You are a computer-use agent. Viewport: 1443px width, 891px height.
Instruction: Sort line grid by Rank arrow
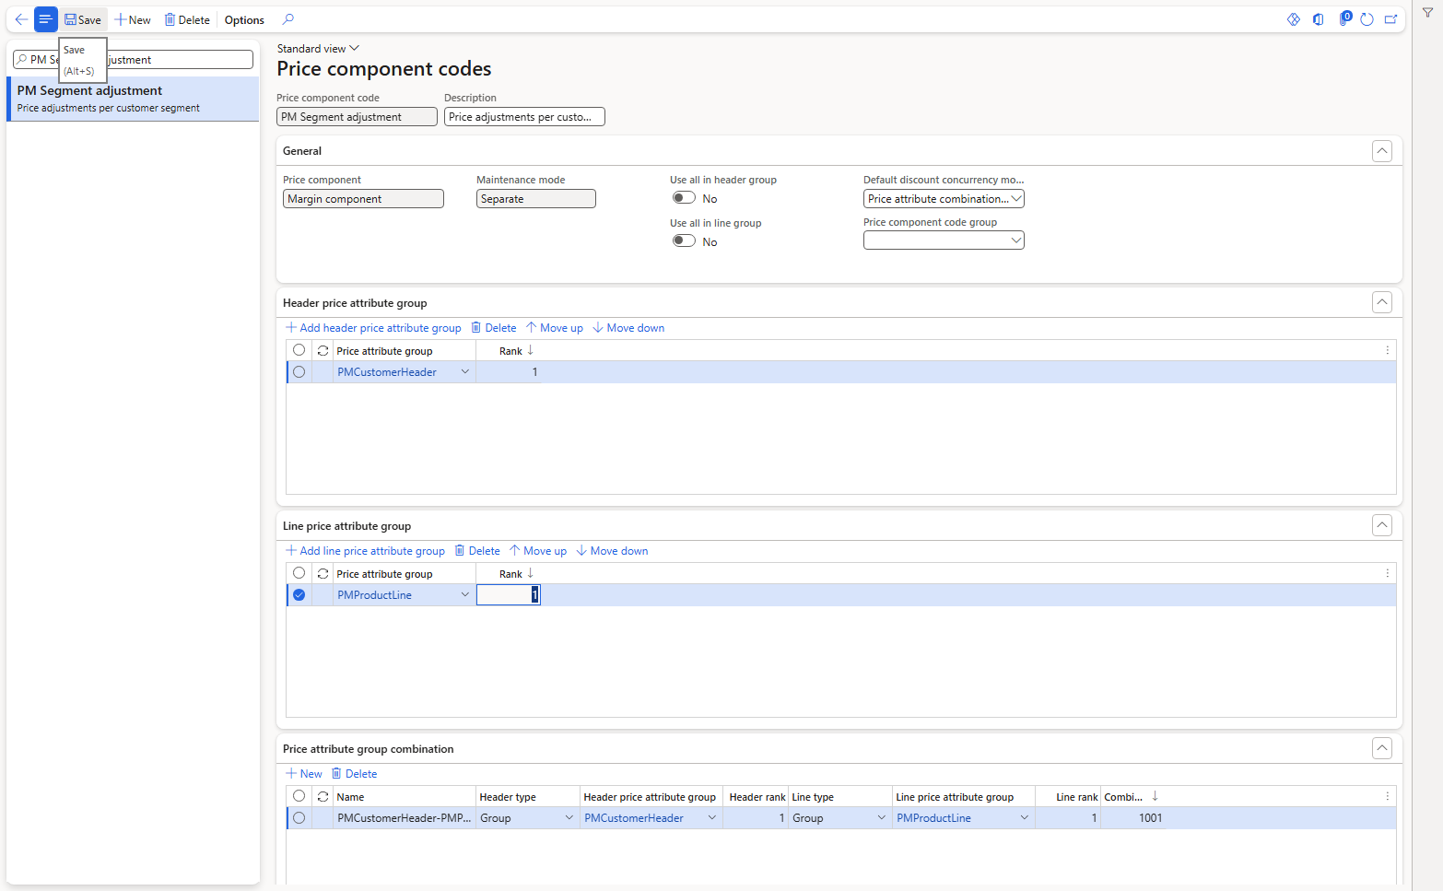tap(531, 574)
